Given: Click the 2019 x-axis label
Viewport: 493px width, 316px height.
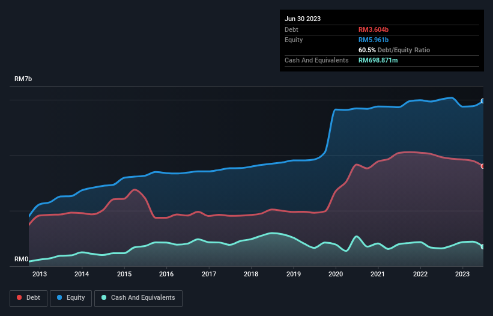Looking at the screenshot, I should (x=294, y=274).
